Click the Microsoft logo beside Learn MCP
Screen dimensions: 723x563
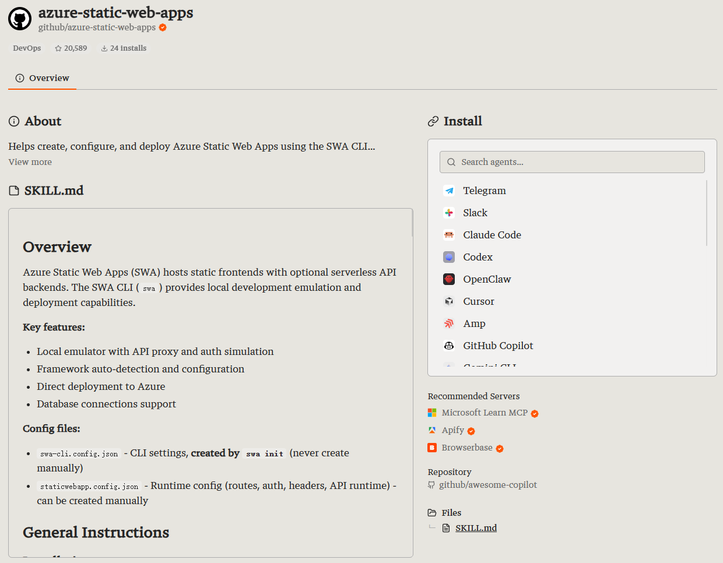(x=432, y=413)
